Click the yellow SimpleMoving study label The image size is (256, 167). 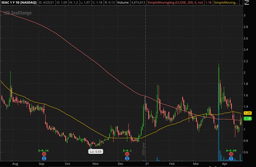point(226,3)
